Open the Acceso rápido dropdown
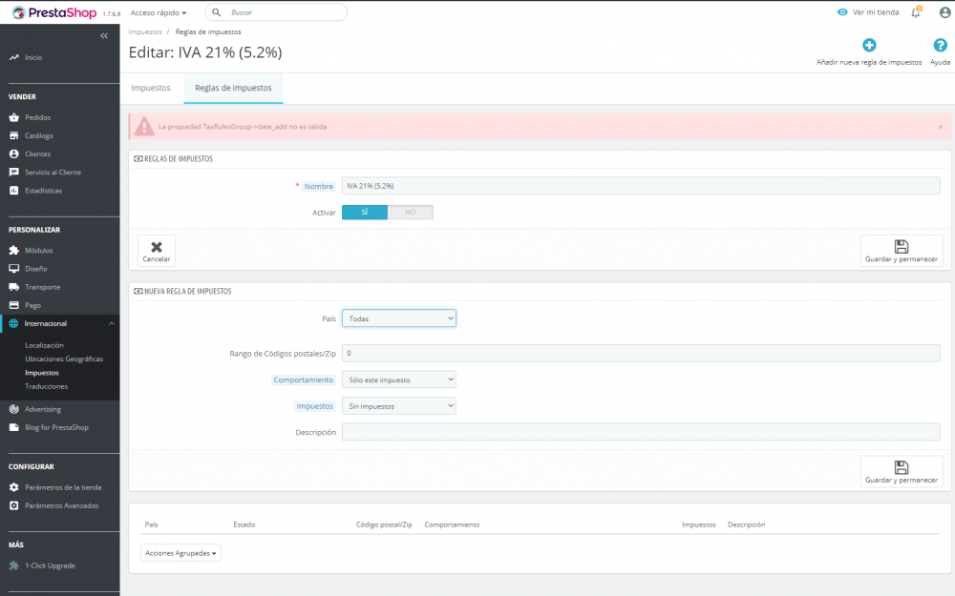Screen dimensions: 955x596 click(159, 12)
